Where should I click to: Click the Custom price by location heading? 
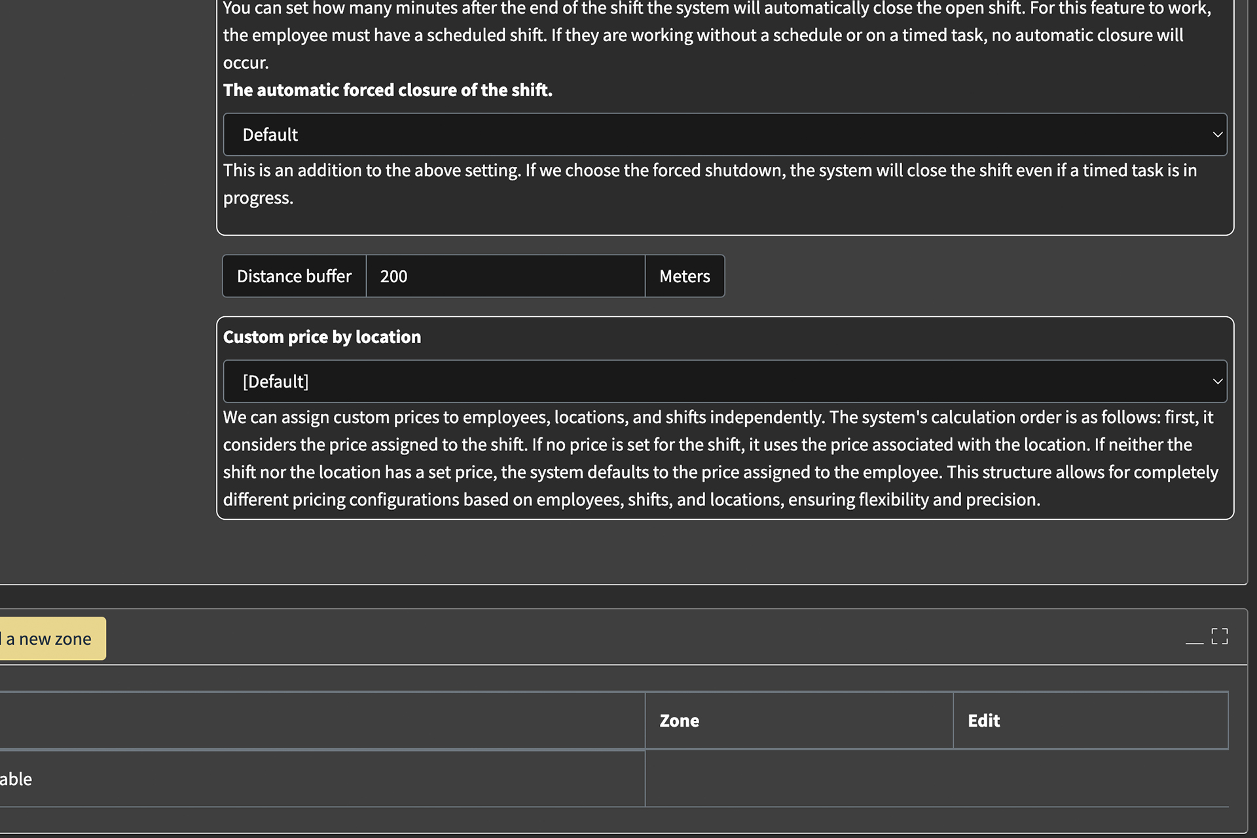pyautogui.click(x=322, y=337)
